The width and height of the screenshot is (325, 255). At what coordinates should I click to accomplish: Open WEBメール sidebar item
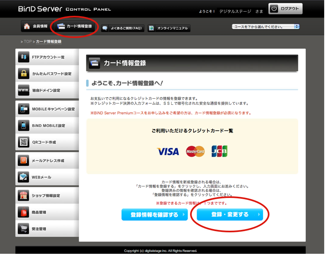pos(47,177)
